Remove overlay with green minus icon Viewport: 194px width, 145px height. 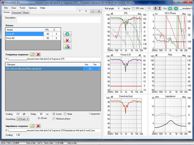pyautogui.click(x=176, y=9)
